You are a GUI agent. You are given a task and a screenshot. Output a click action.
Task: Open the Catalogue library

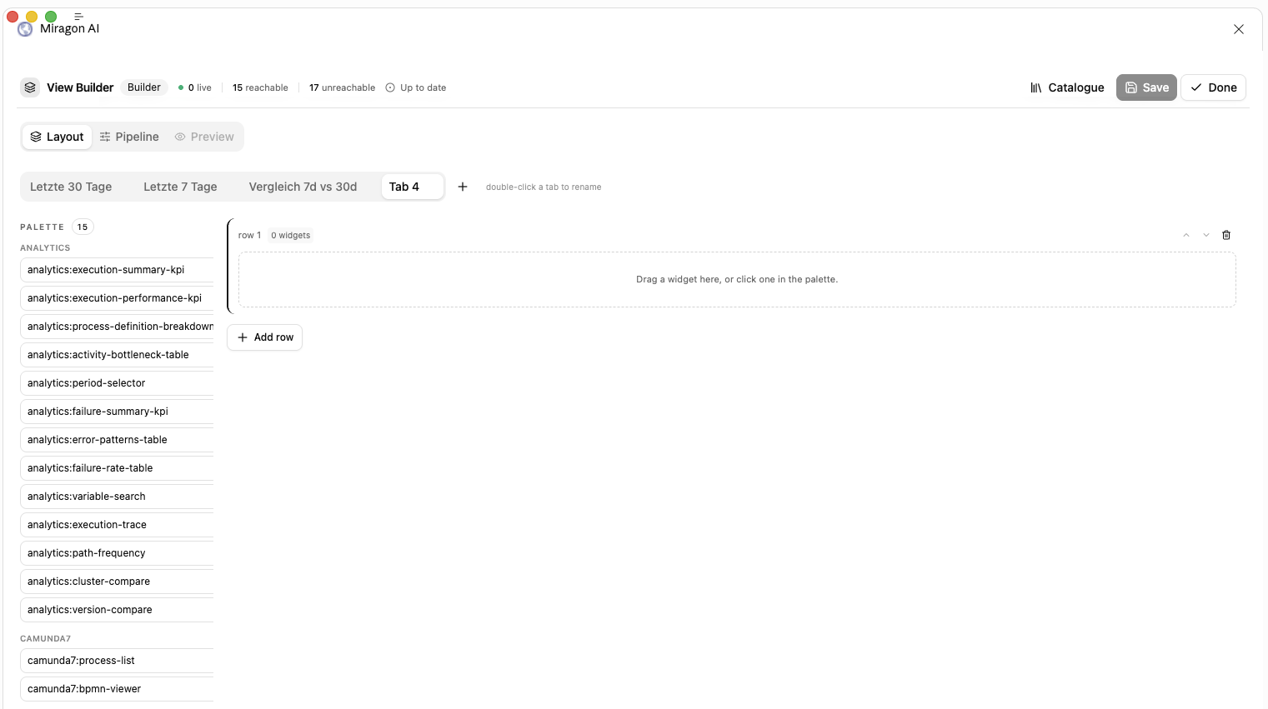pos(1067,87)
